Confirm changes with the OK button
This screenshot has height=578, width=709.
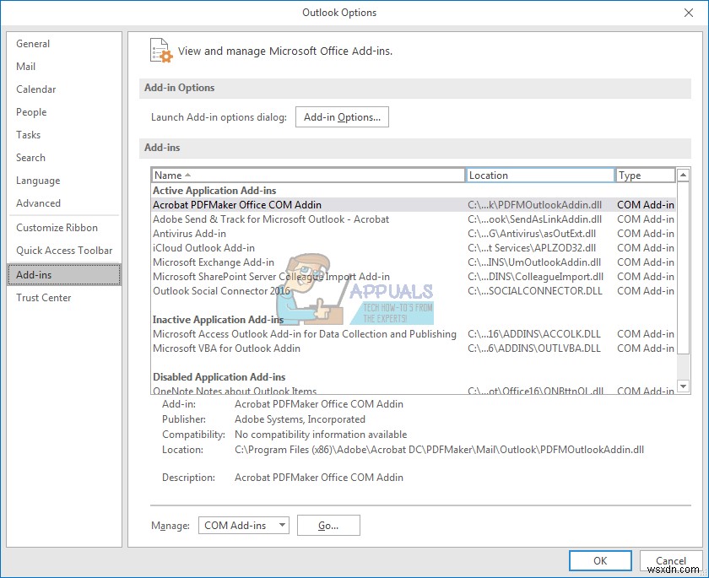pos(600,560)
